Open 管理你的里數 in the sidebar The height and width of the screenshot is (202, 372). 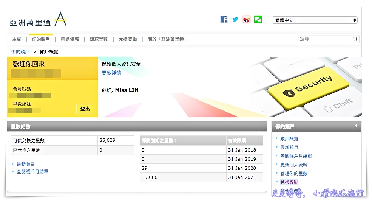coord(294,174)
